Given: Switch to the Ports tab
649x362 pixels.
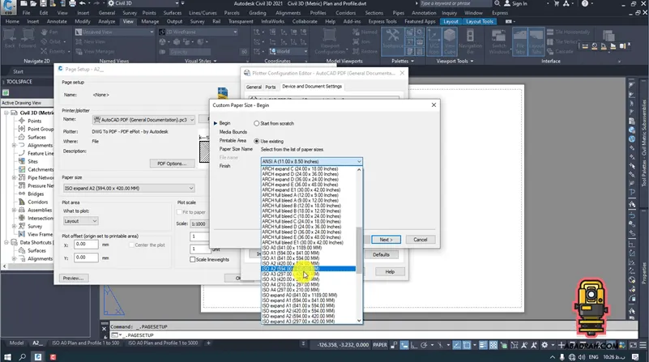Looking at the screenshot, I should point(271,87).
